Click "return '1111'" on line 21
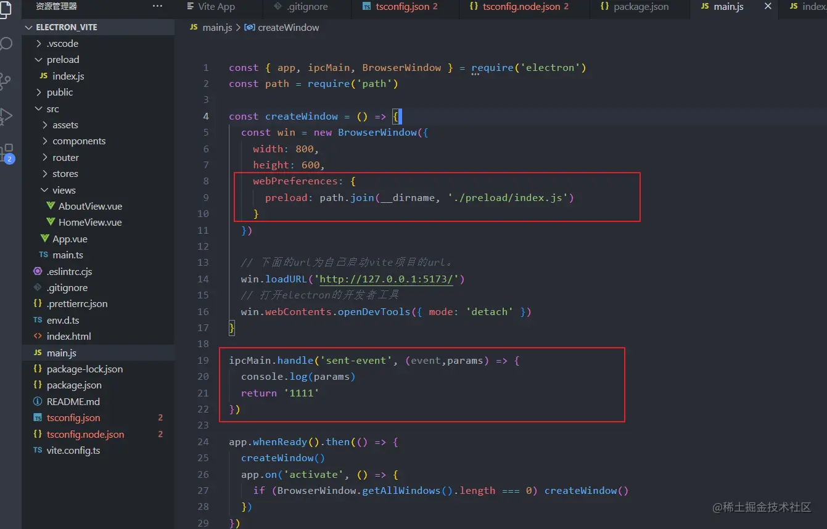The height and width of the screenshot is (529, 827). coord(280,393)
